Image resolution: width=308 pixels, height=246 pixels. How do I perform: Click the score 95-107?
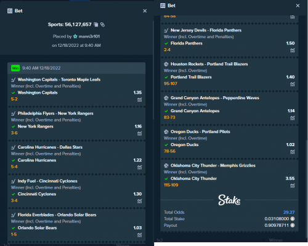[x=171, y=84]
